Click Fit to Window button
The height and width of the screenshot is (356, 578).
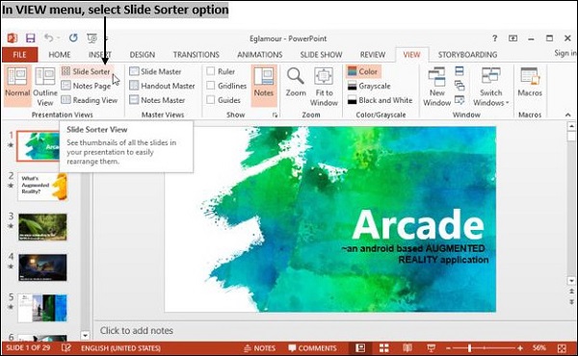(x=324, y=87)
